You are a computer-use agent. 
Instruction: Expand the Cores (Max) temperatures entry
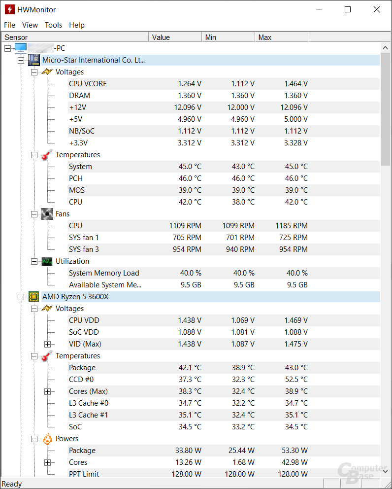click(47, 392)
